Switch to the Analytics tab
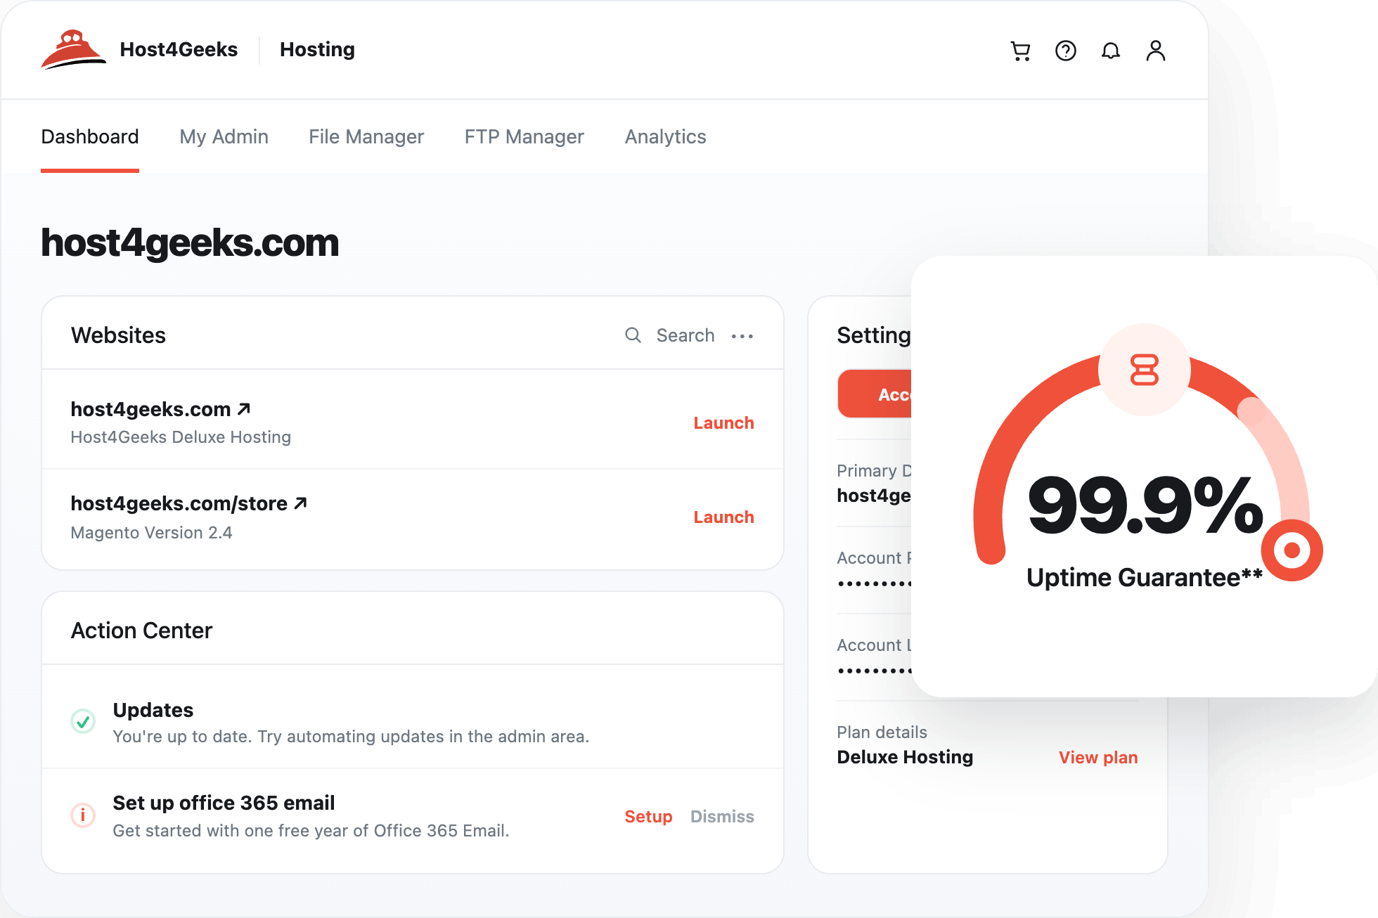1378x918 pixels. 666,136
